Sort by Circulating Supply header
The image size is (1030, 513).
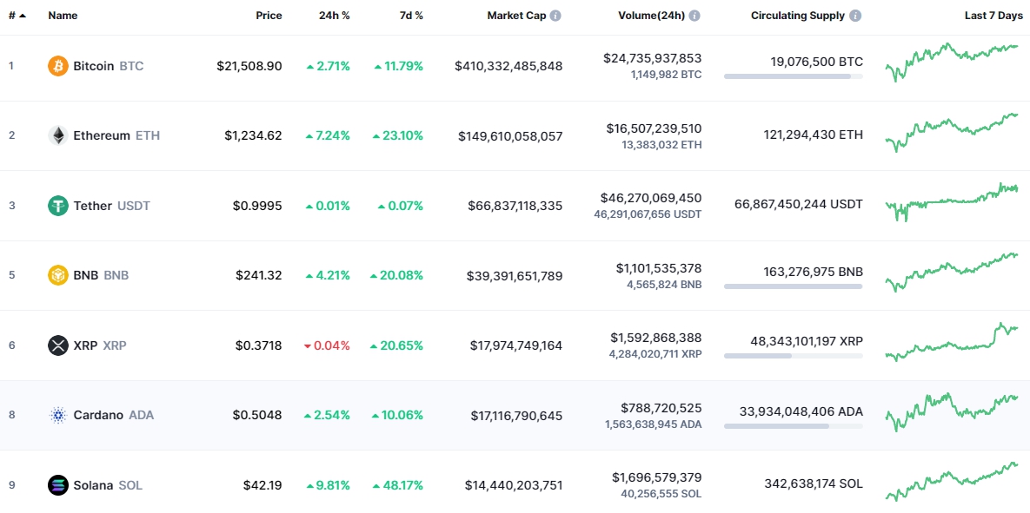[x=798, y=16]
